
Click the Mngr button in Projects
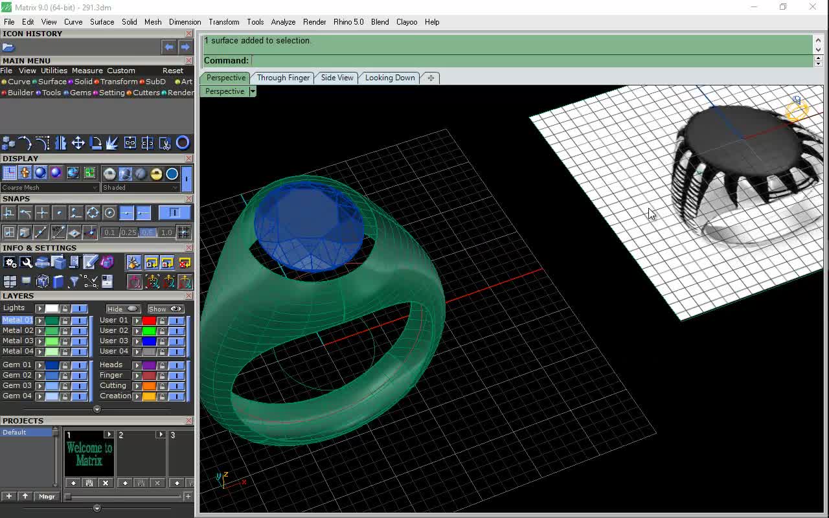pyautogui.click(x=47, y=497)
